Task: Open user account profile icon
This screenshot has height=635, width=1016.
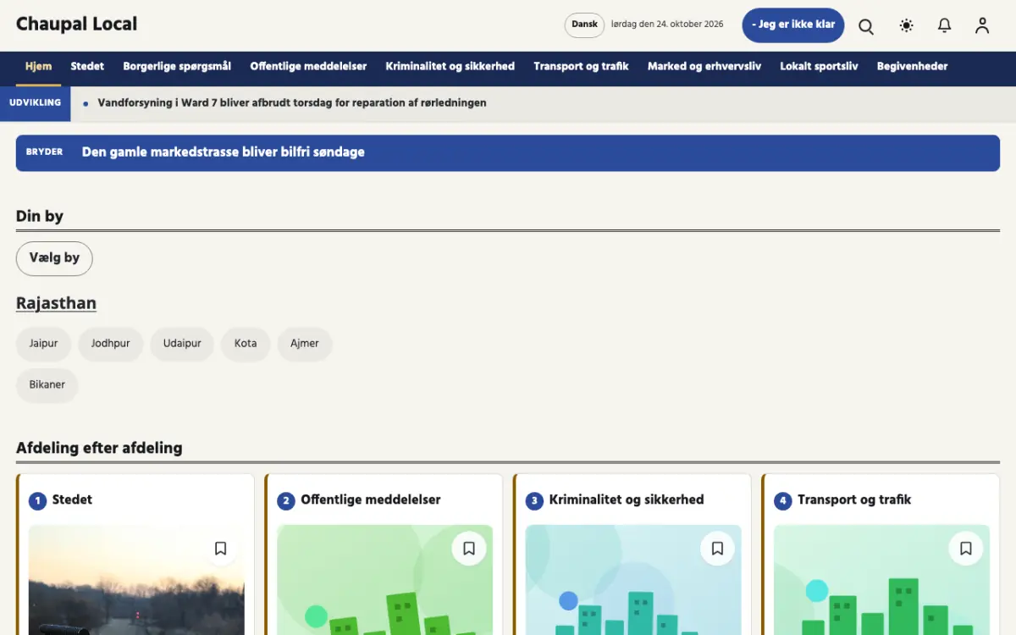Action: coord(982,25)
